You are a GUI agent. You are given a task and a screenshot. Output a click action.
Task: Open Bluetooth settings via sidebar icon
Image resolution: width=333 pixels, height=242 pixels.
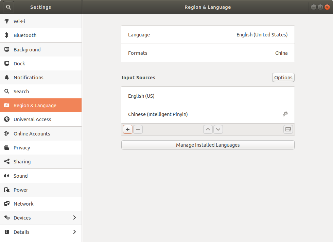pyautogui.click(x=6, y=35)
